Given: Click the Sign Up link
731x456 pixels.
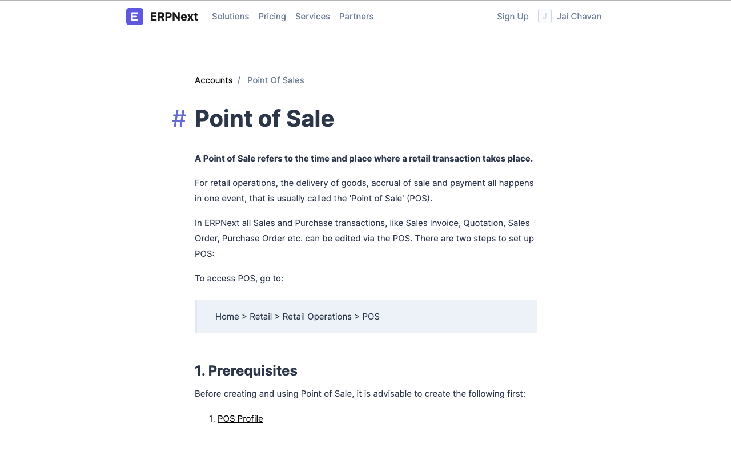Looking at the screenshot, I should 513,17.
